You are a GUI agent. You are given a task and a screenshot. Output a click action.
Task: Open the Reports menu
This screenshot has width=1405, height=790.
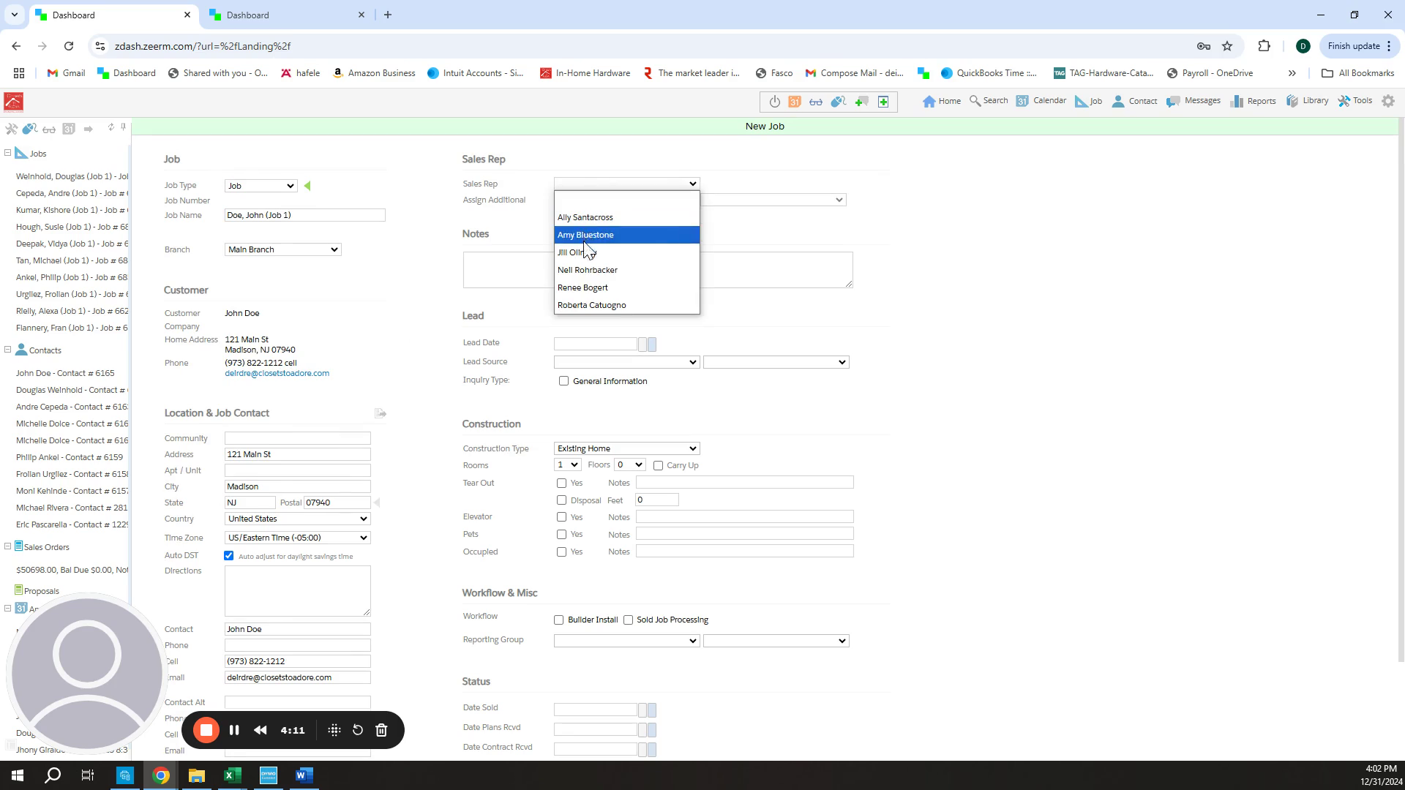1254,101
